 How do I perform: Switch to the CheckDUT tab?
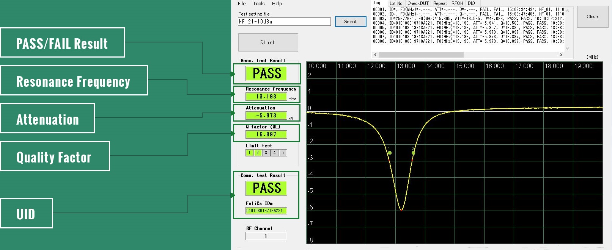418,3
